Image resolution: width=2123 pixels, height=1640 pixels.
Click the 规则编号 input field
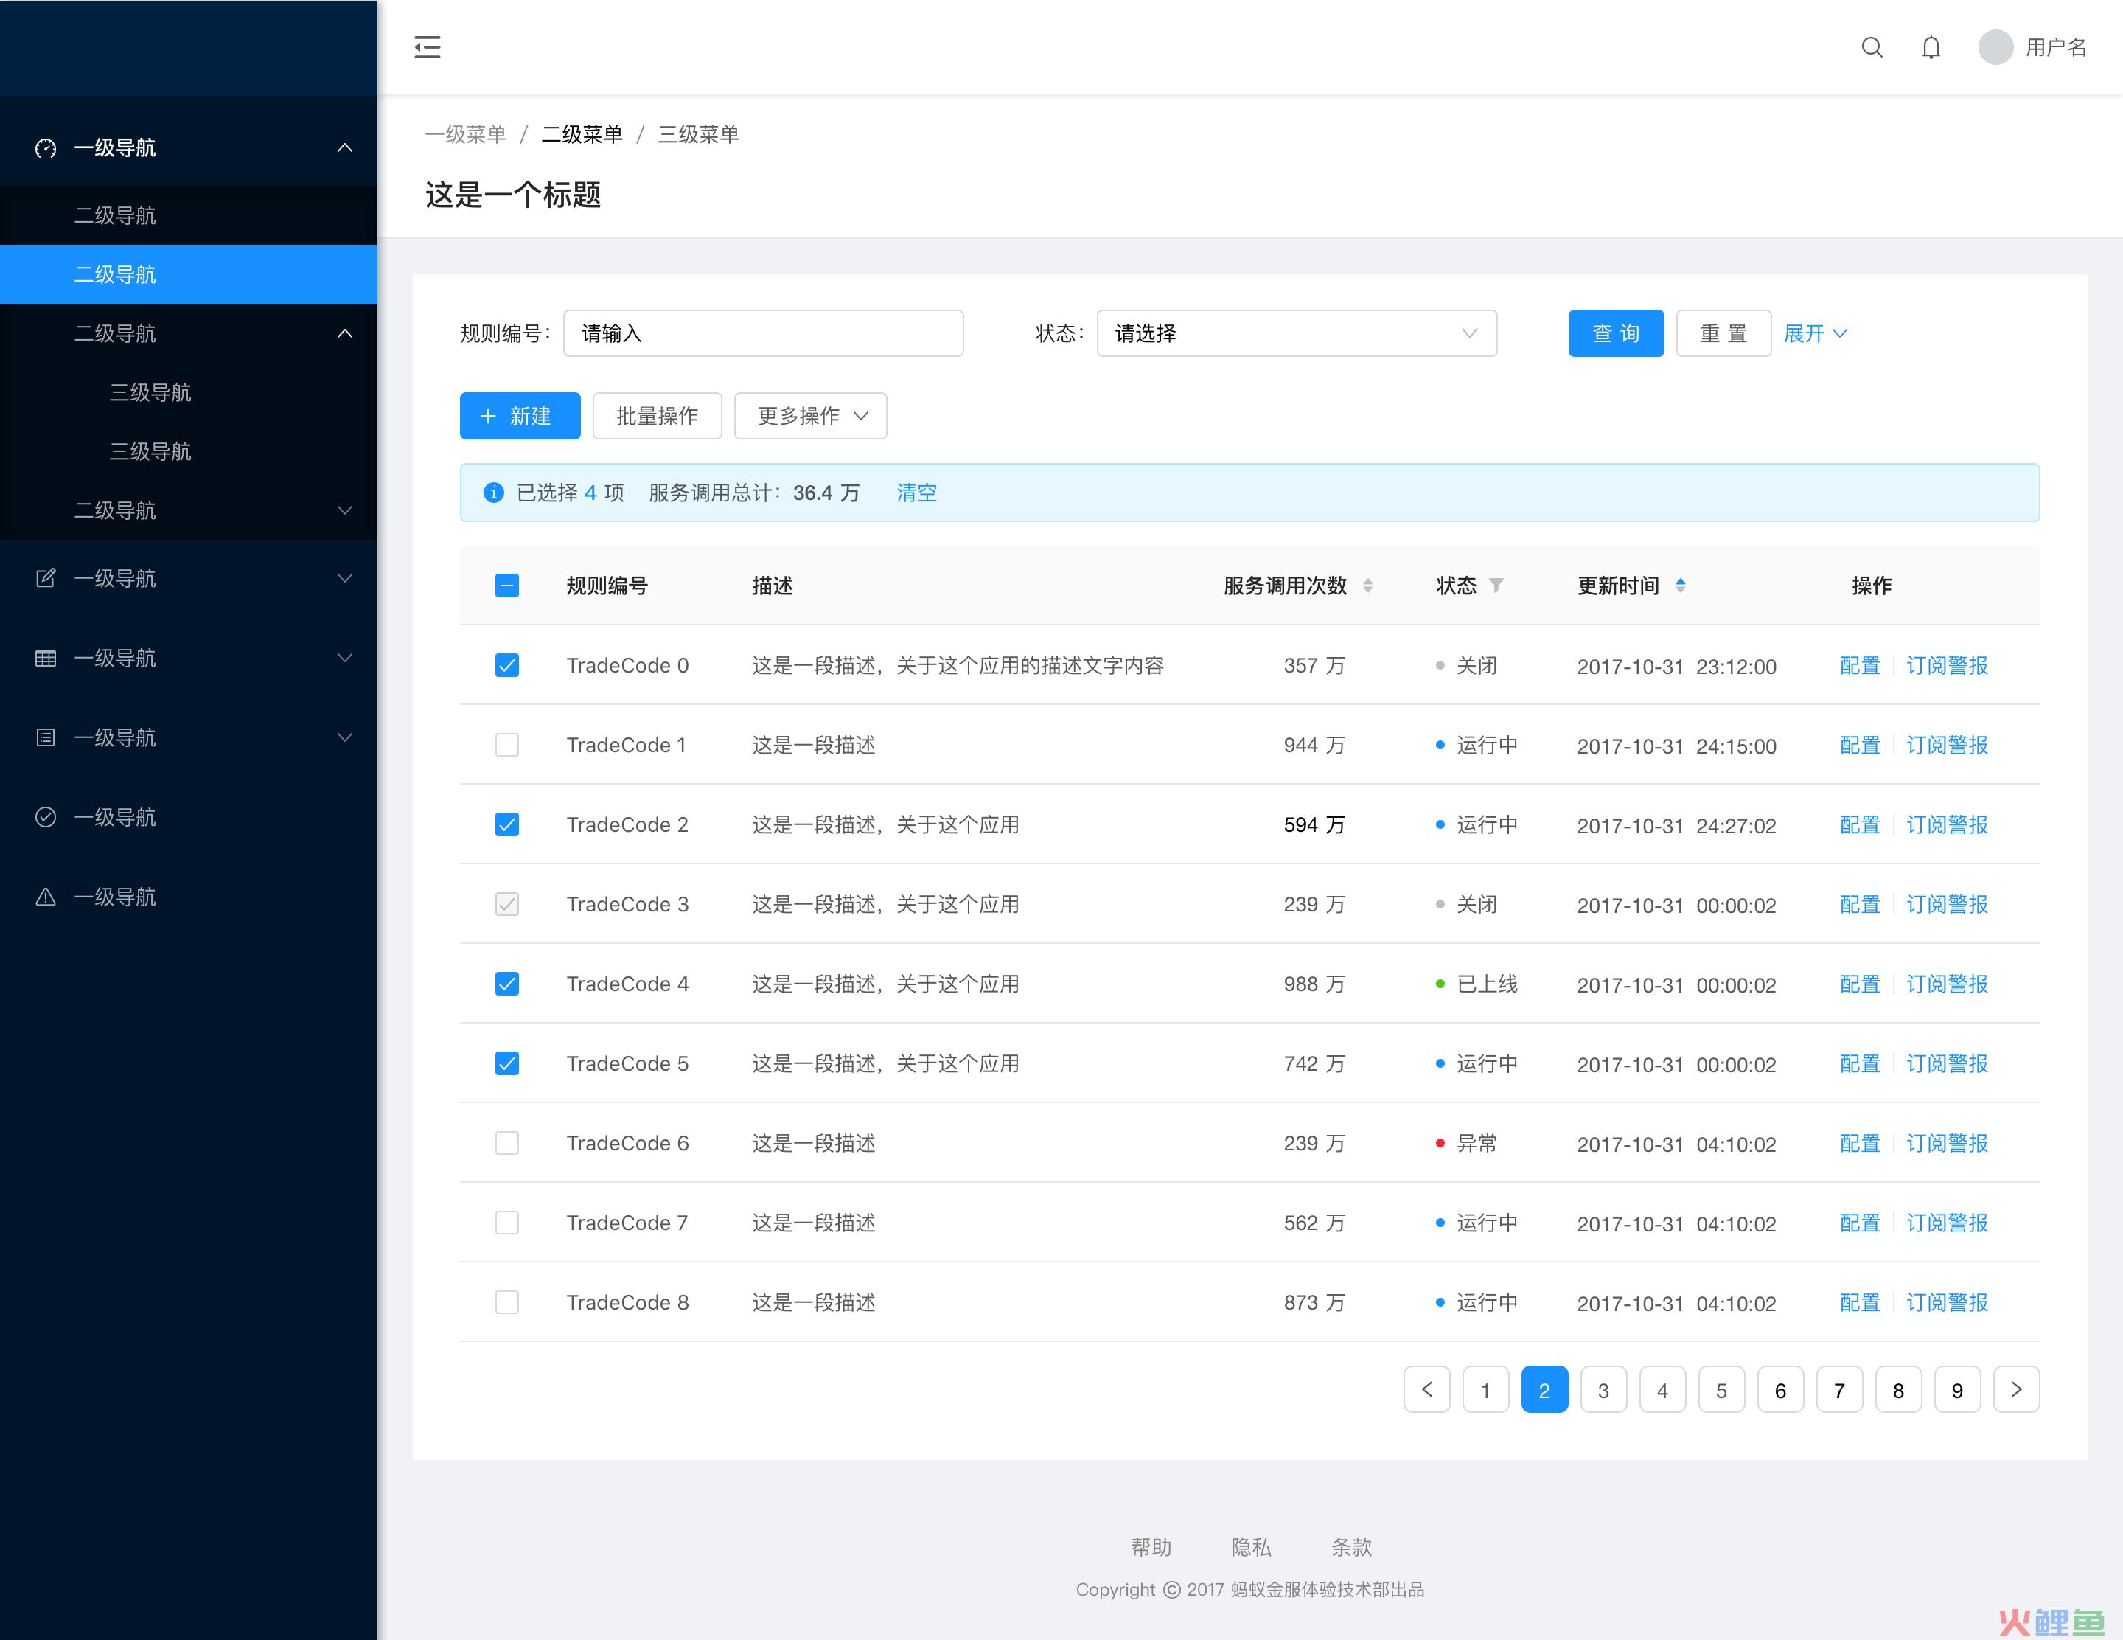point(763,333)
